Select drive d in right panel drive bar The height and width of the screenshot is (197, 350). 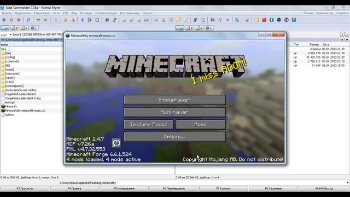pos(190,28)
